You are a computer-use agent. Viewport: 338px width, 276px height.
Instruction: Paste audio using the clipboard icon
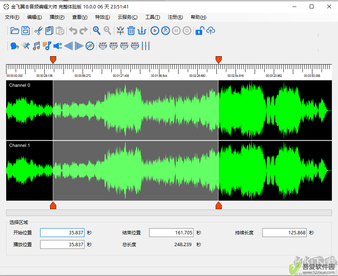pyautogui.click(x=60, y=31)
